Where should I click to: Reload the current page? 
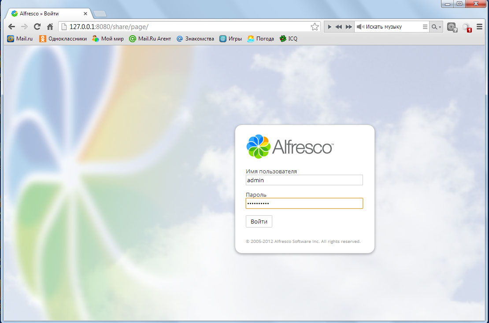coord(37,27)
